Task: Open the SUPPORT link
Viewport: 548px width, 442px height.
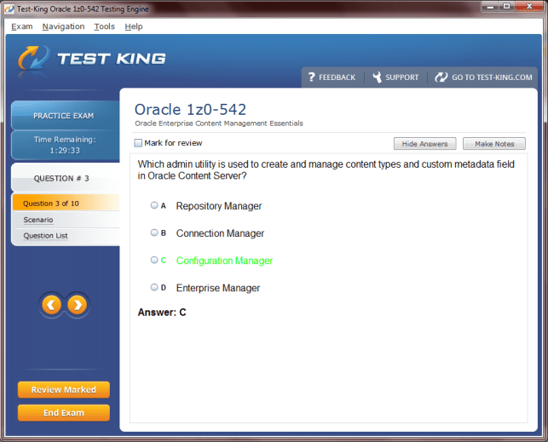Action: click(402, 77)
